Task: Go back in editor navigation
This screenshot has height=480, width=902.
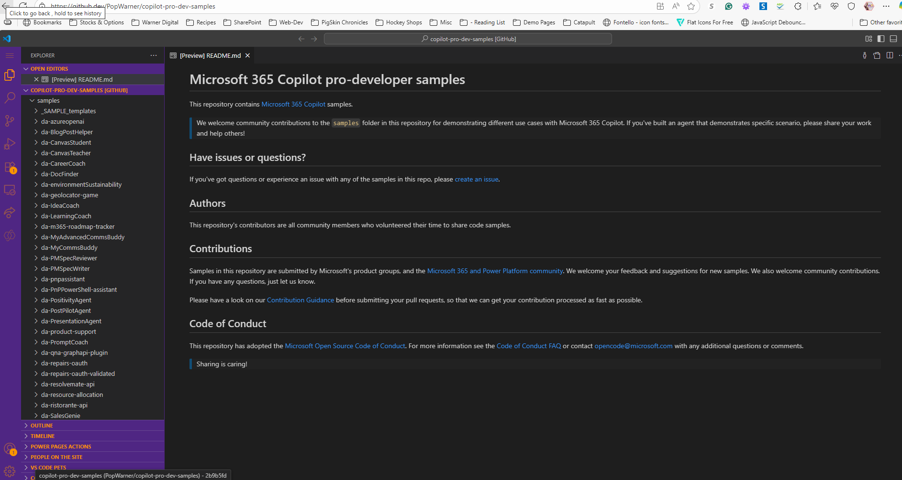Action: [x=301, y=39]
